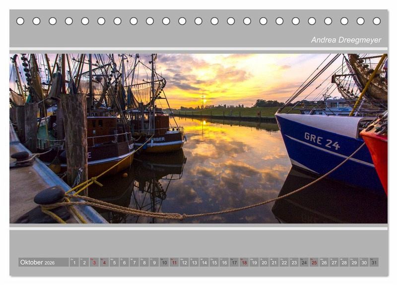
Task: Click the last binding hole at top right
Action: click(377, 21)
